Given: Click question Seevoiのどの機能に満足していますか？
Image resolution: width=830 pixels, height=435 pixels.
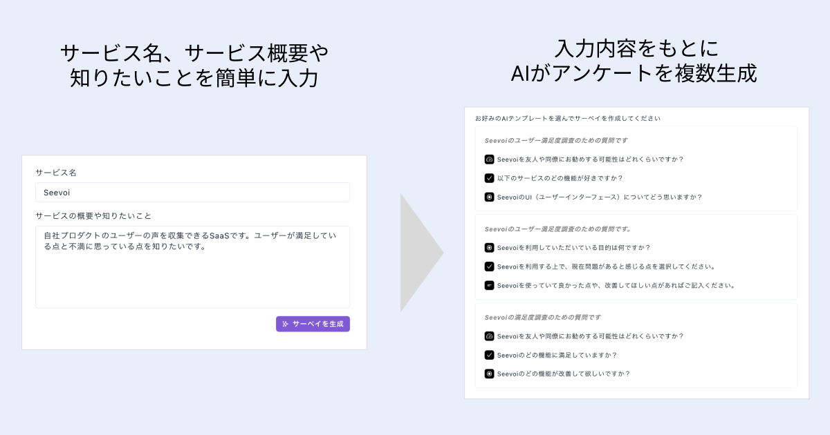Looking at the screenshot, I should 557,355.
